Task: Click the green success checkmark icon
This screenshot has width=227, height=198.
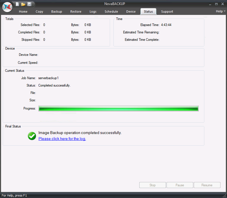Action: click(32, 136)
